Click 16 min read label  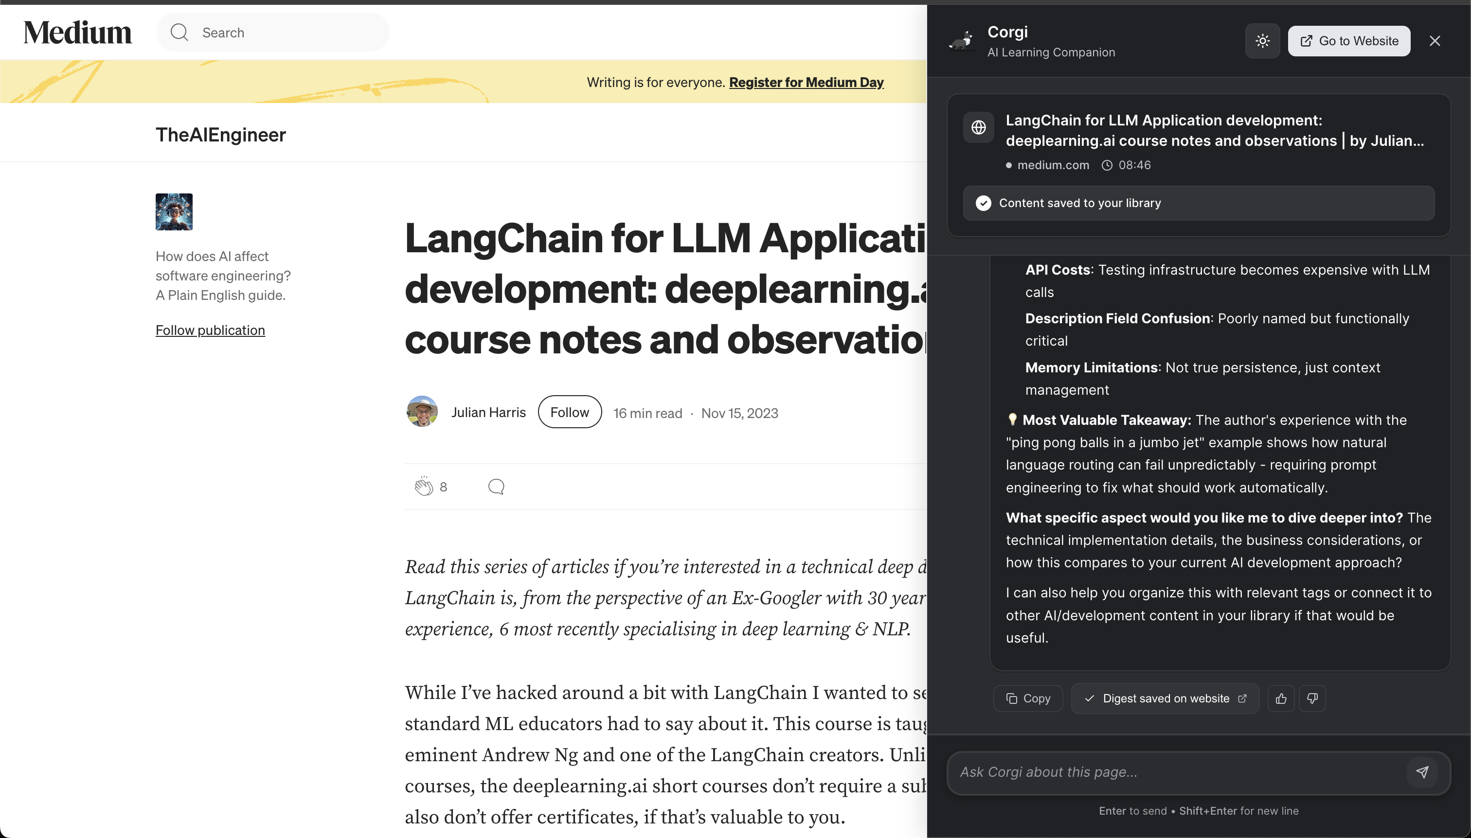coord(647,413)
